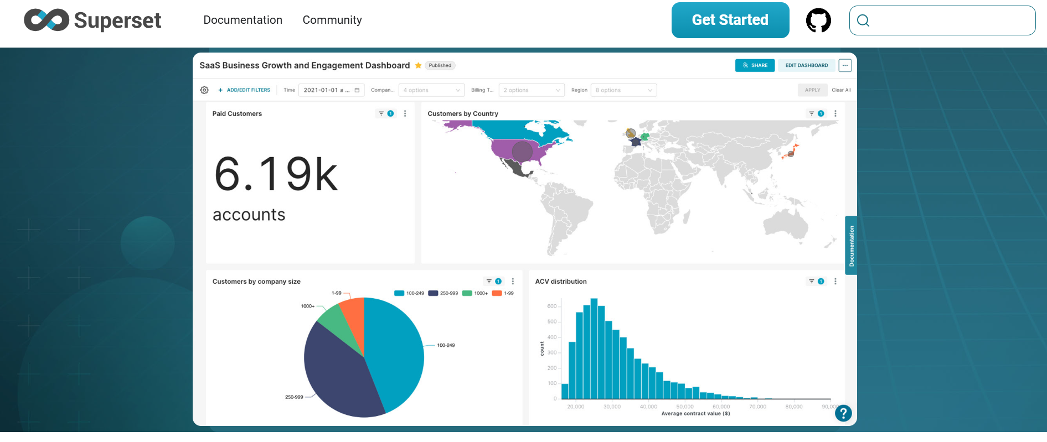This screenshot has width=1047, height=442.
Task: Toggle the 1-99 legend swatch
Action: tap(497, 293)
